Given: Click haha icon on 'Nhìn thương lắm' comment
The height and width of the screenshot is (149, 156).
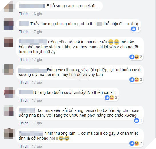Looking at the screenshot, I should pos(137,143).
